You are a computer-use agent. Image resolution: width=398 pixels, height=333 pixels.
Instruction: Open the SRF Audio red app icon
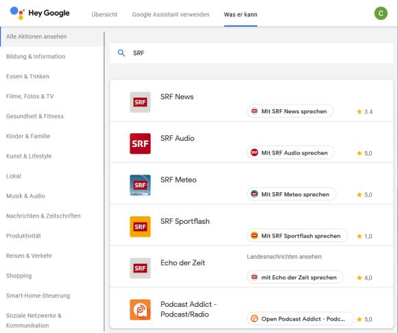click(x=140, y=143)
